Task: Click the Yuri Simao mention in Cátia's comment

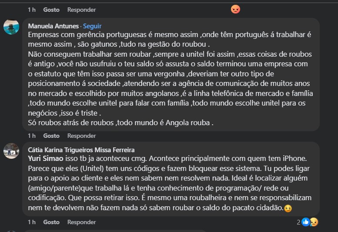Action: click(x=44, y=158)
